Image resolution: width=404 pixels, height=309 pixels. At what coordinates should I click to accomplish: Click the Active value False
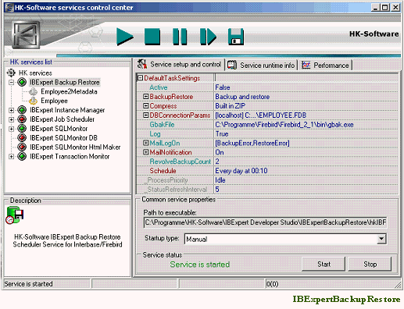pyautogui.click(x=223, y=87)
